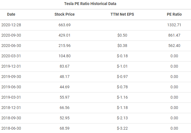191x133 pixels.
Task: Click the Tesla PE Ratio Historical Data title
Action: click(90, 4)
